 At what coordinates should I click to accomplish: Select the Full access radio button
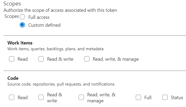[x=22, y=17]
